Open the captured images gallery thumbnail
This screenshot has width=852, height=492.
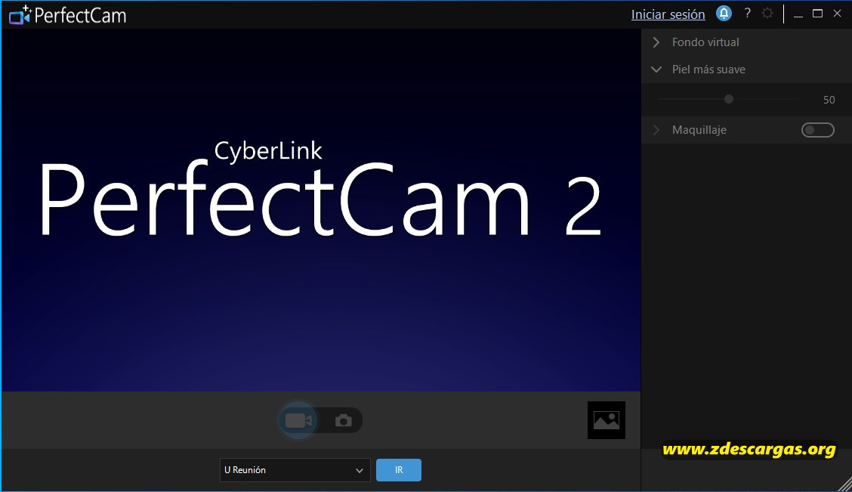click(607, 420)
